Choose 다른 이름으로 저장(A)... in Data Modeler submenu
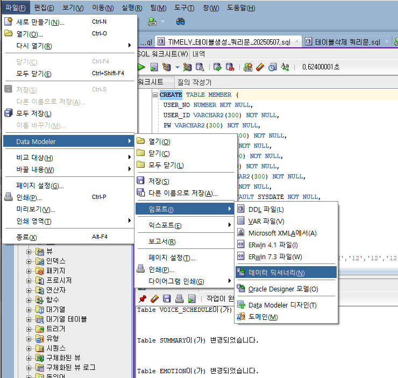 [x=184, y=193]
